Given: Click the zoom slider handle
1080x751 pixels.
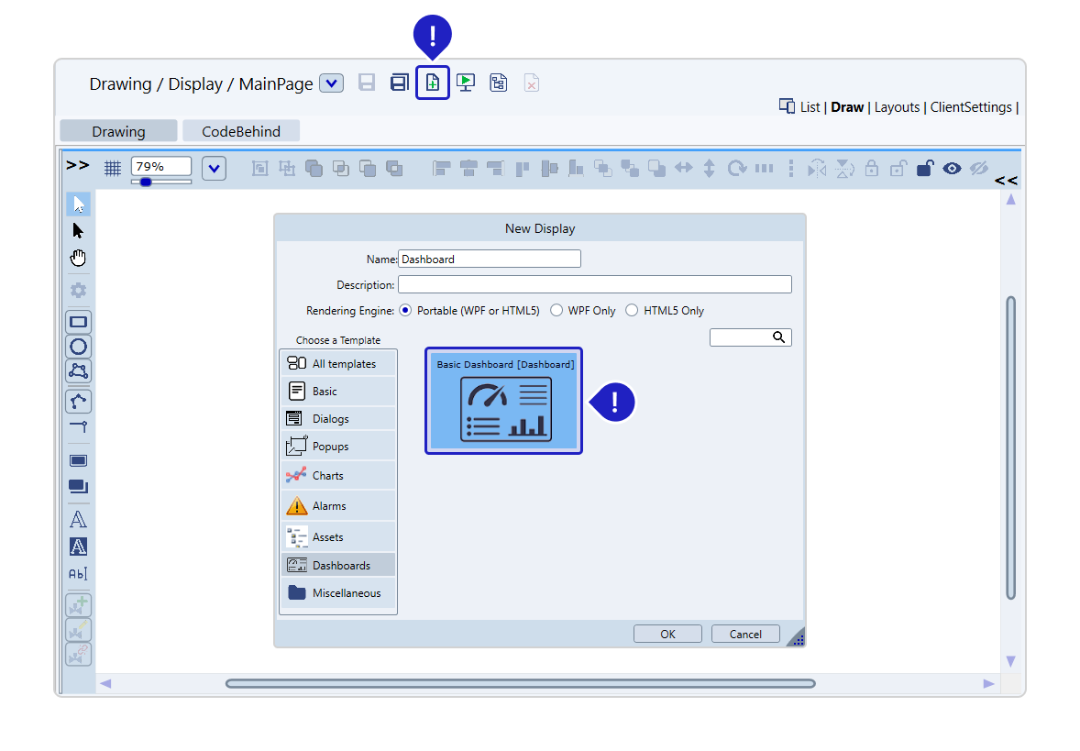Looking at the screenshot, I should click(145, 182).
